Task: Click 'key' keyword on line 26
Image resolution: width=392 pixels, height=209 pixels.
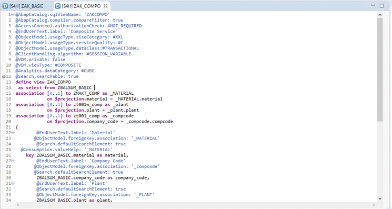Action: (x=30, y=155)
